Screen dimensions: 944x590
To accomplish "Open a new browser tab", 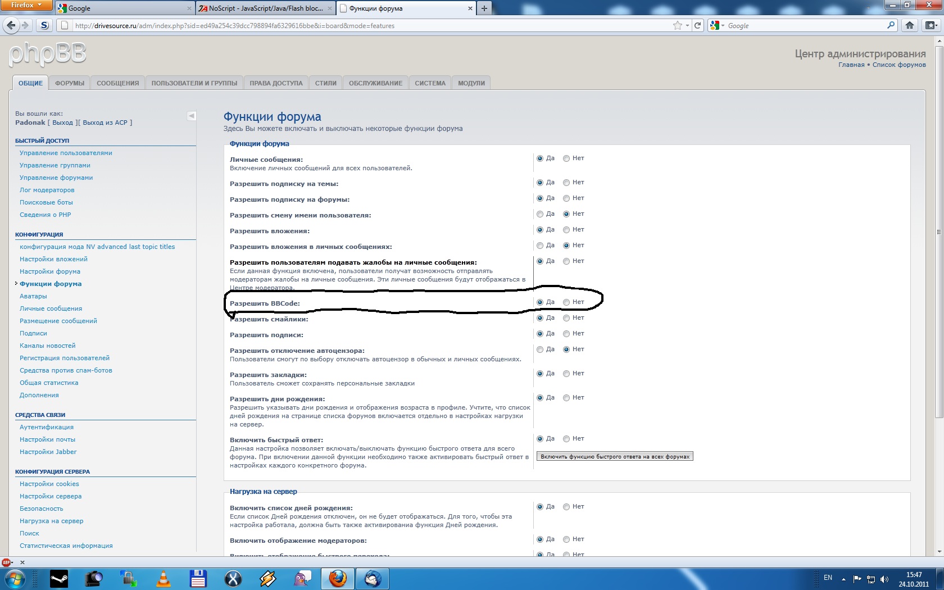I will click(x=484, y=8).
